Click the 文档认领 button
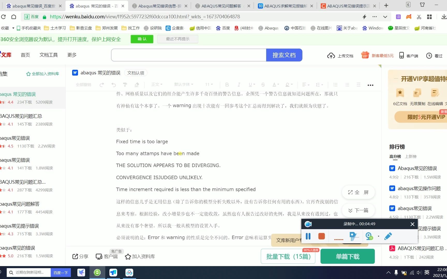The image size is (447, 279). pos(136,73)
